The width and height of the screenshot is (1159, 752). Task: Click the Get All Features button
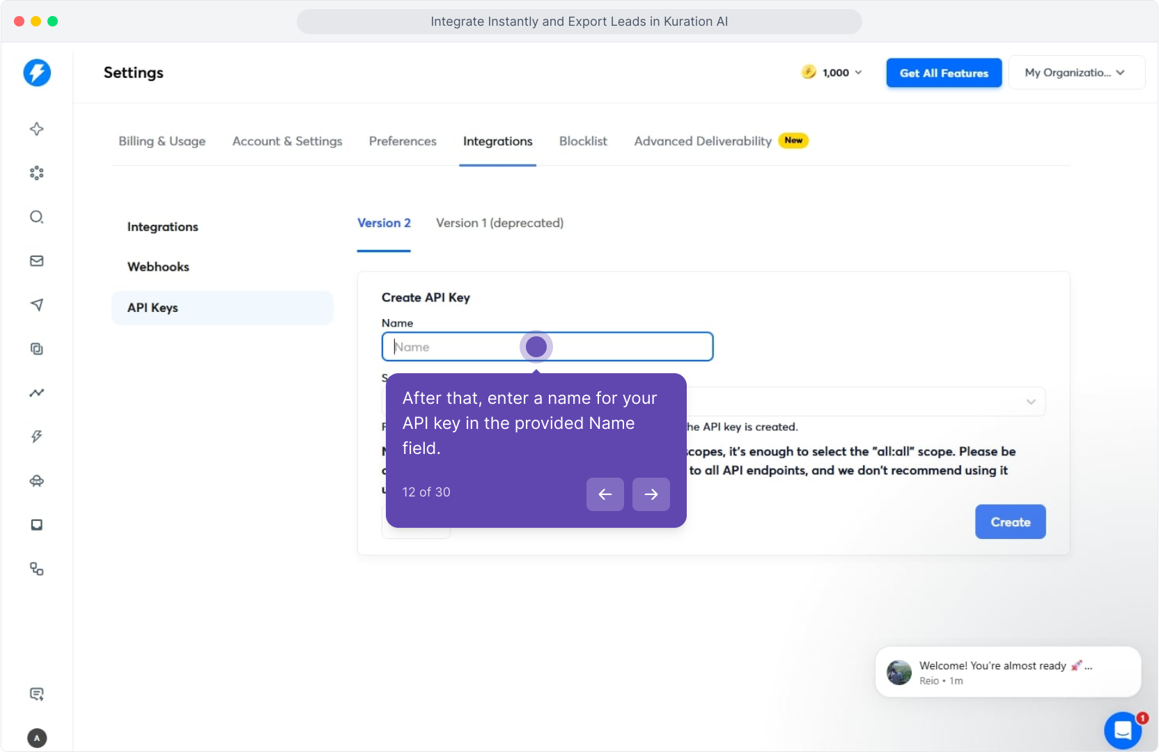tap(944, 73)
